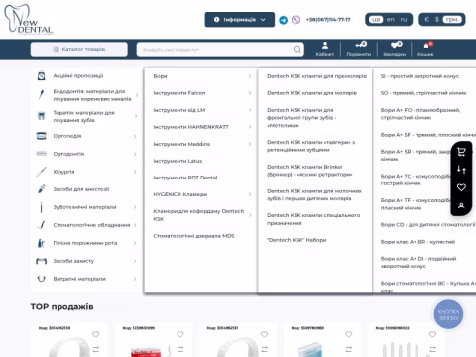This screenshot has width=476, height=357.
Task: Switch site language to ru
Action: [x=404, y=20]
